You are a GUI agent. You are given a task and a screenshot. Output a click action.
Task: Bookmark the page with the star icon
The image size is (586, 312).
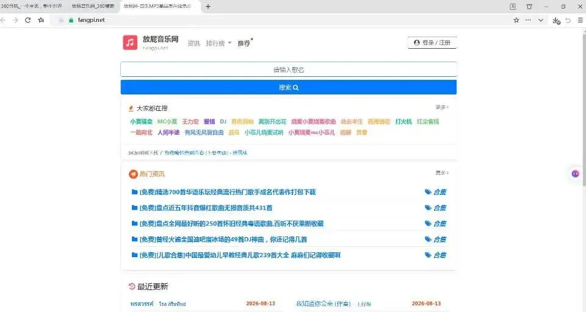click(516, 20)
